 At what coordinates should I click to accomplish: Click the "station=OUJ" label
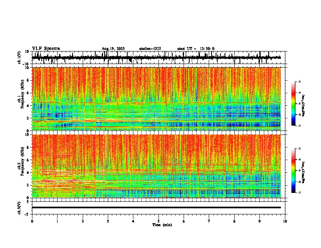point(150,49)
